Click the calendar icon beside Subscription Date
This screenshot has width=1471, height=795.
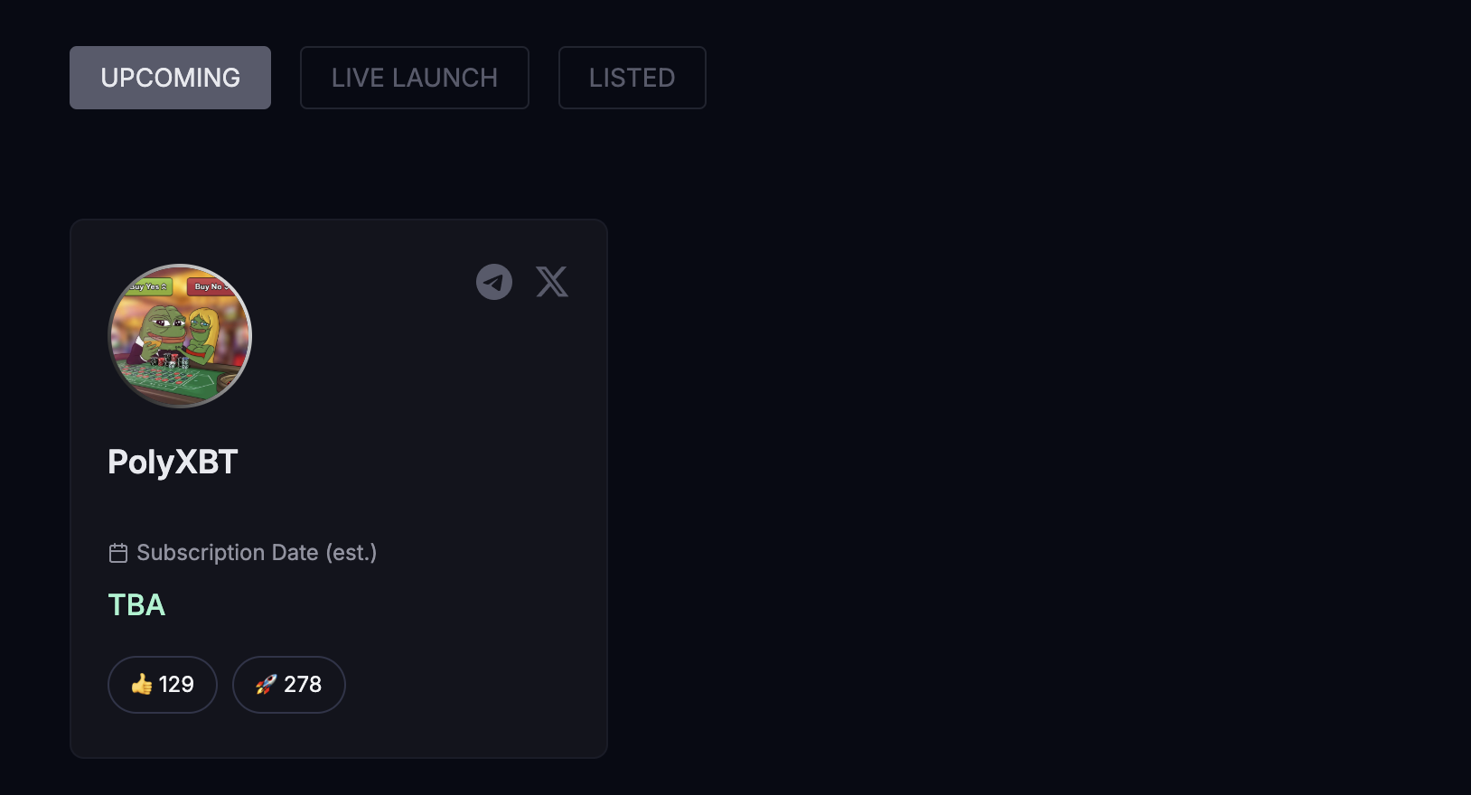click(118, 553)
